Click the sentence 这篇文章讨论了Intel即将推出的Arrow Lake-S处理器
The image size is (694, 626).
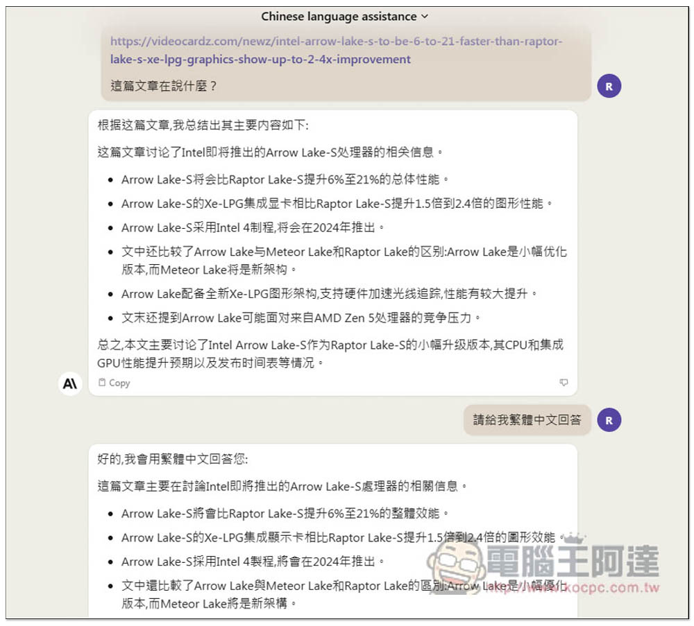tap(269, 152)
